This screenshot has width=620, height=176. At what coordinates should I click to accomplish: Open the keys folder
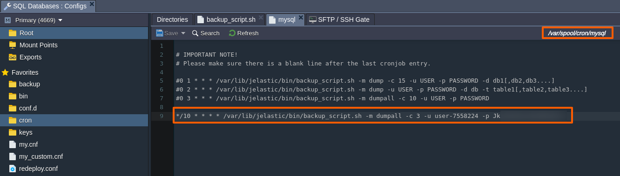(26, 132)
